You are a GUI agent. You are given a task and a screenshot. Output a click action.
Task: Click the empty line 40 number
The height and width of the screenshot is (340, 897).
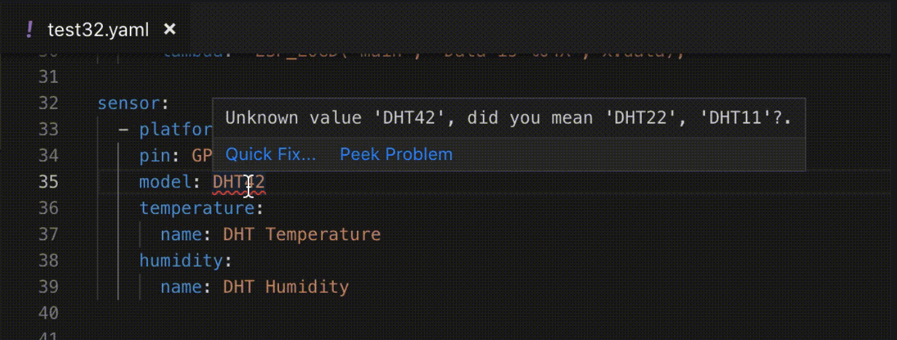[x=48, y=313]
